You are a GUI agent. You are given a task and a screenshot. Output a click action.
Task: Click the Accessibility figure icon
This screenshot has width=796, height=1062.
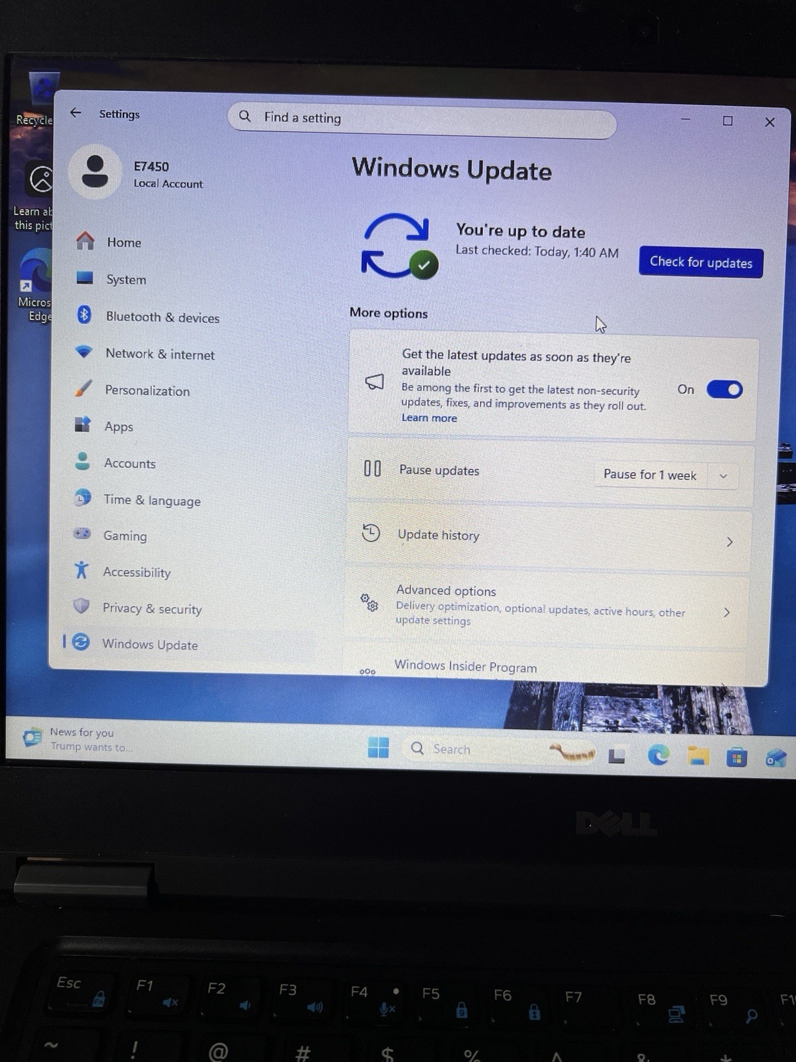pos(81,569)
